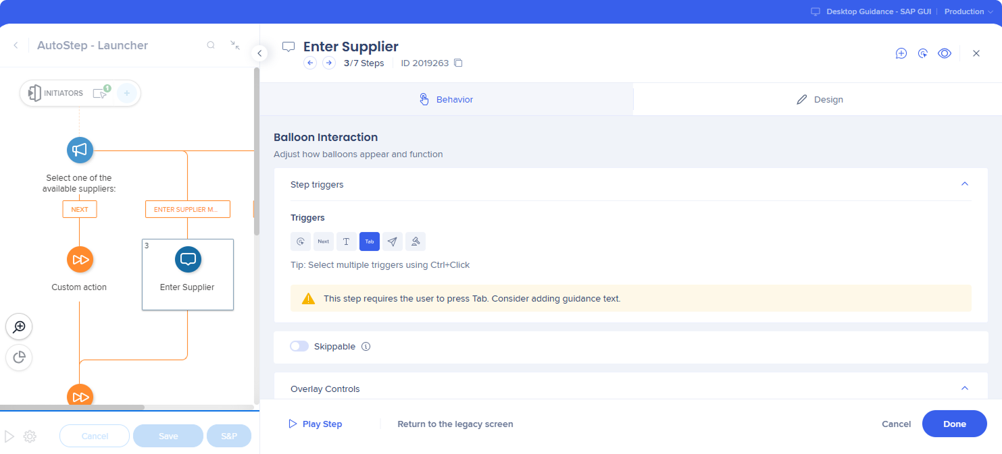The height and width of the screenshot is (454, 1002).
Task: Collapse the Step triggers section
Action: [x=965, y=184]
